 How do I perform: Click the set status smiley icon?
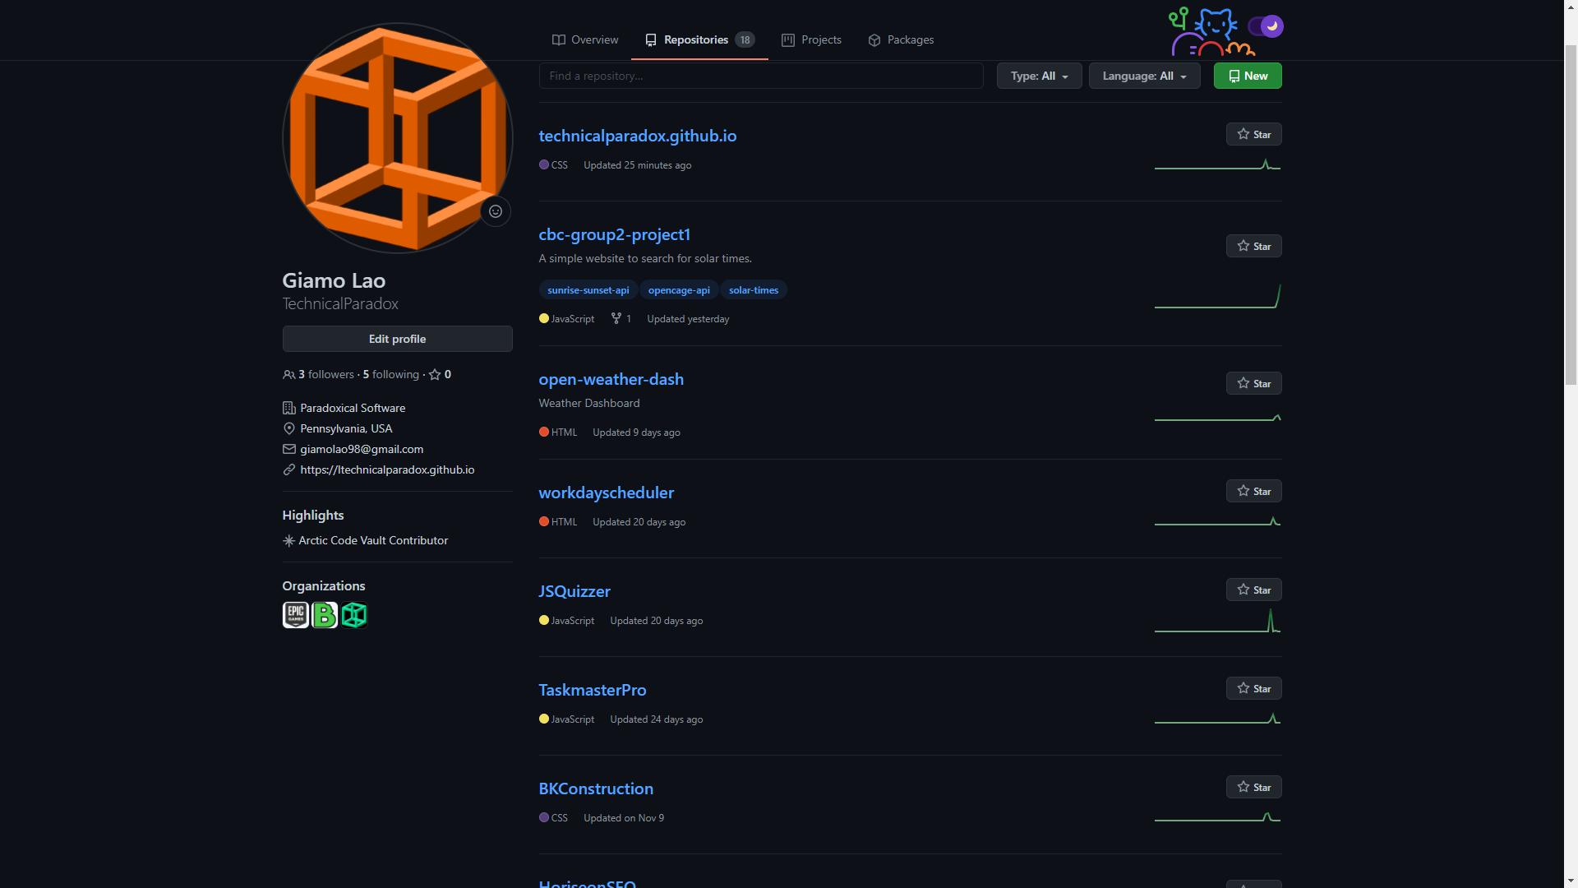click(x=496, y=211)
